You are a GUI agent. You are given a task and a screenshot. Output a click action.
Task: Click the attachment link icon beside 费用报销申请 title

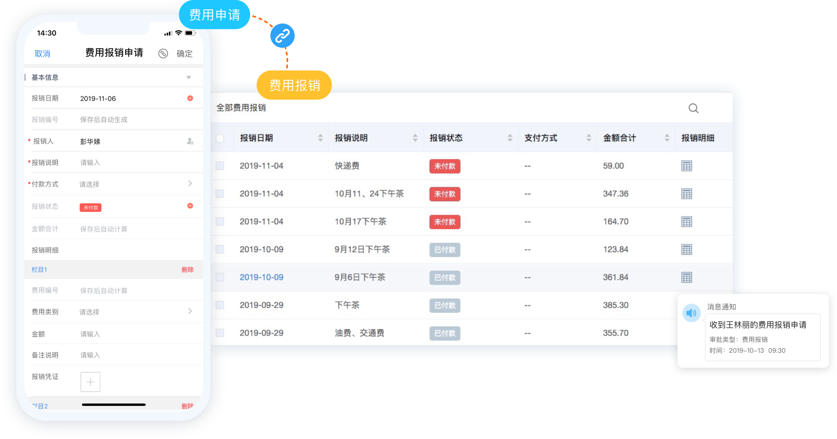(x=164, y=53)
